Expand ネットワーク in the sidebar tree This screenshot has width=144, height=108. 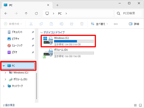(x=4, y=86)
